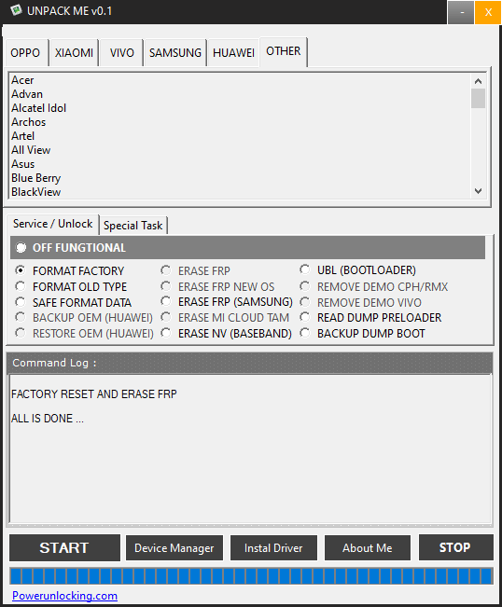Close the UNPACK ME window

[x=488, y=12]
